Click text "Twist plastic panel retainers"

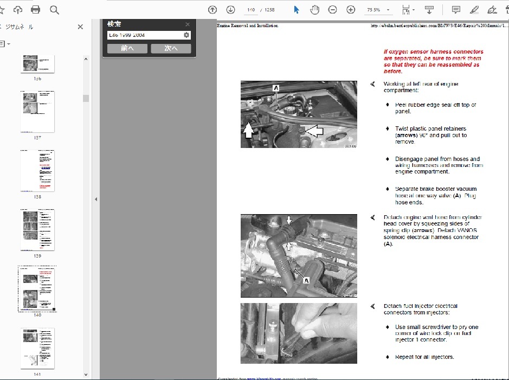pos(430,128)
